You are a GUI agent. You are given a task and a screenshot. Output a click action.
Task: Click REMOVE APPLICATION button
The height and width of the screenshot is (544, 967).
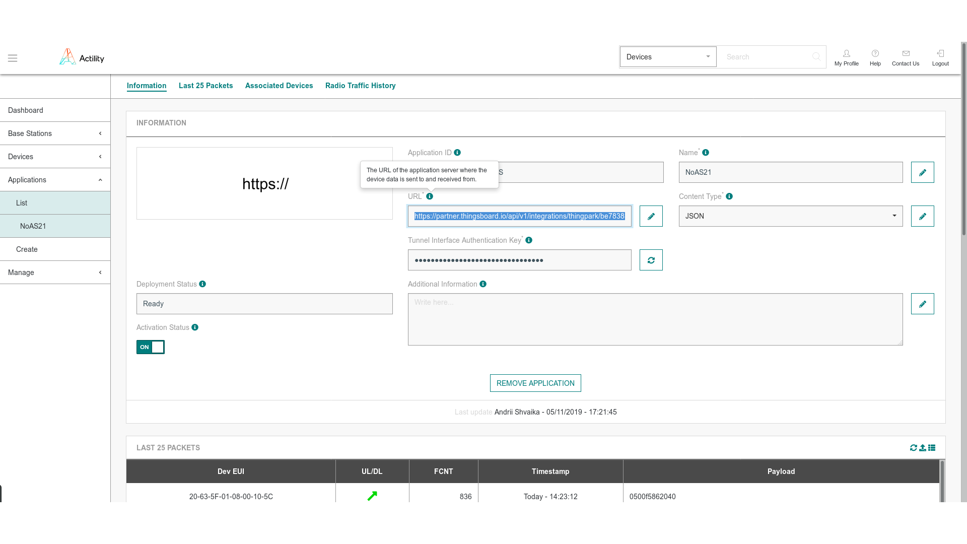click(x=535, y=383)
